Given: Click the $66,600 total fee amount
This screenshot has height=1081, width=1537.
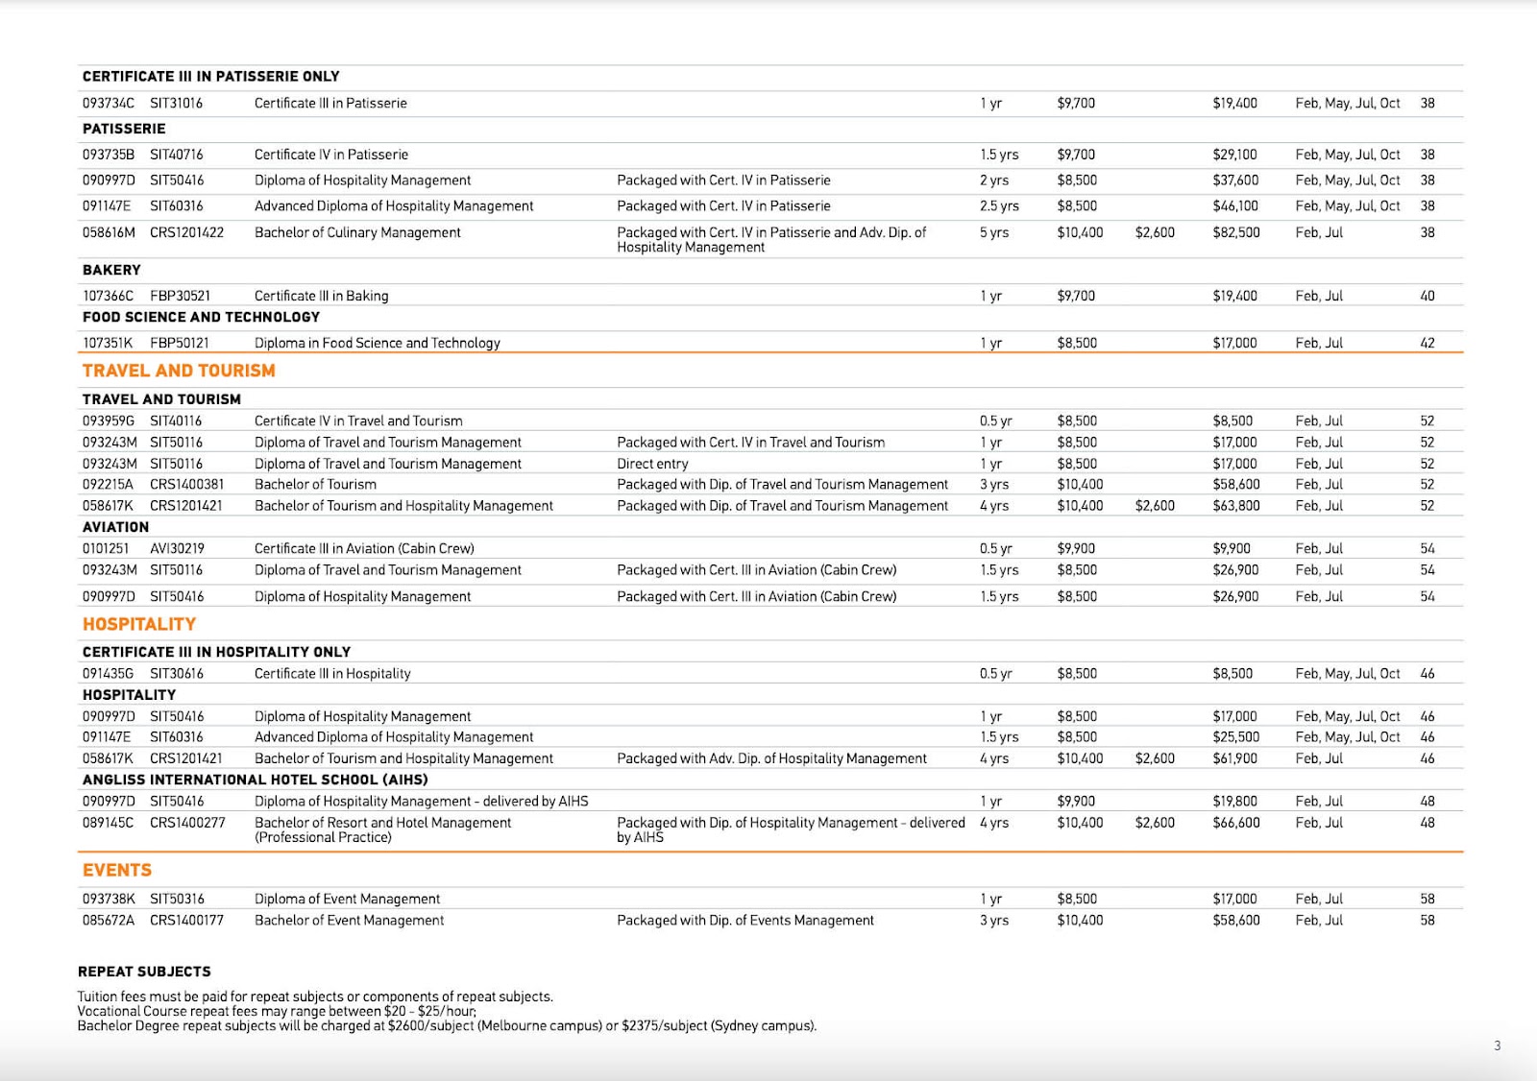Looking at the screenshot, I should tap(1235, 823).
